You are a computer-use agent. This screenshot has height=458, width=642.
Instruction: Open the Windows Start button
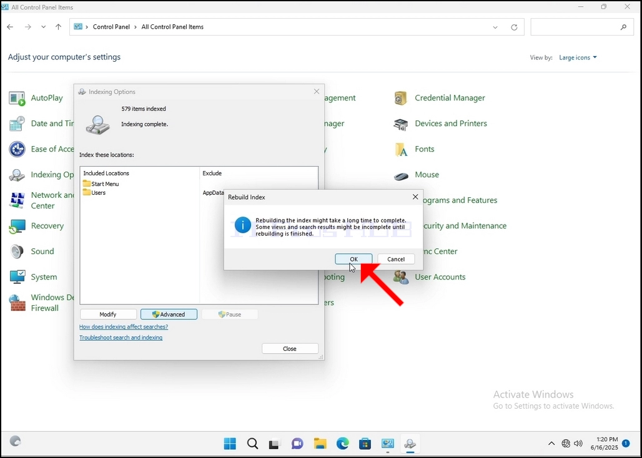pyautogui.click(x=230, y=443)
